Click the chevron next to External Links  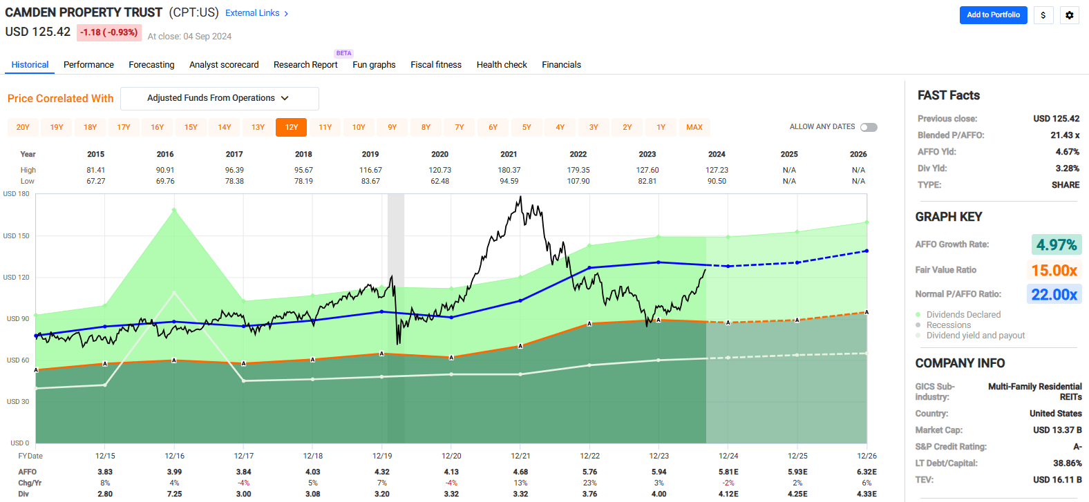click(x=286, y=13)
